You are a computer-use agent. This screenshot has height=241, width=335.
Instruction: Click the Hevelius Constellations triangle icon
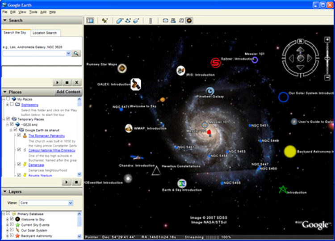[156, 171]
